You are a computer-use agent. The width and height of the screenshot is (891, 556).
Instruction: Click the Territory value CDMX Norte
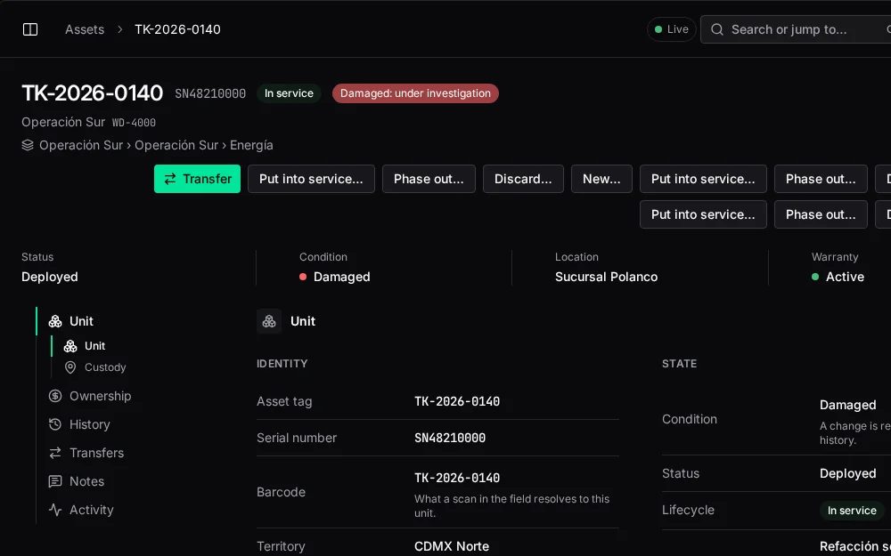click(x=452, y=546)
